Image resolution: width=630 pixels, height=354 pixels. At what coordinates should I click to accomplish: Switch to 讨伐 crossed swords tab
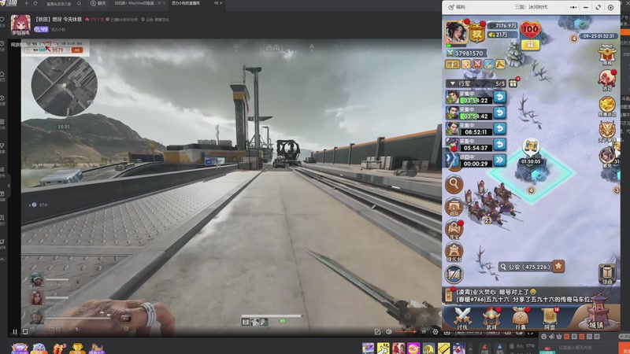pyautogui.click(x=462, y=319)
